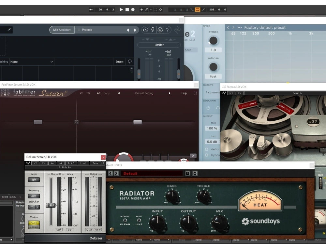Click the Learn button in iZotope plugin
326x244 pixels.
tap(120, 61)
